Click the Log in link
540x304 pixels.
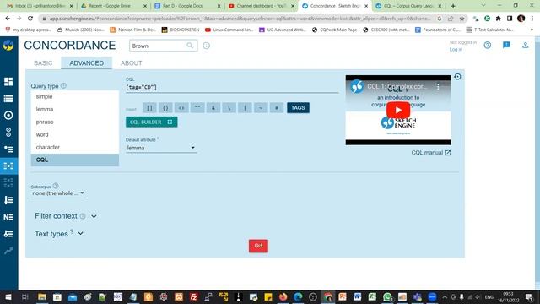pyautogui.click(x=456, y=50)
